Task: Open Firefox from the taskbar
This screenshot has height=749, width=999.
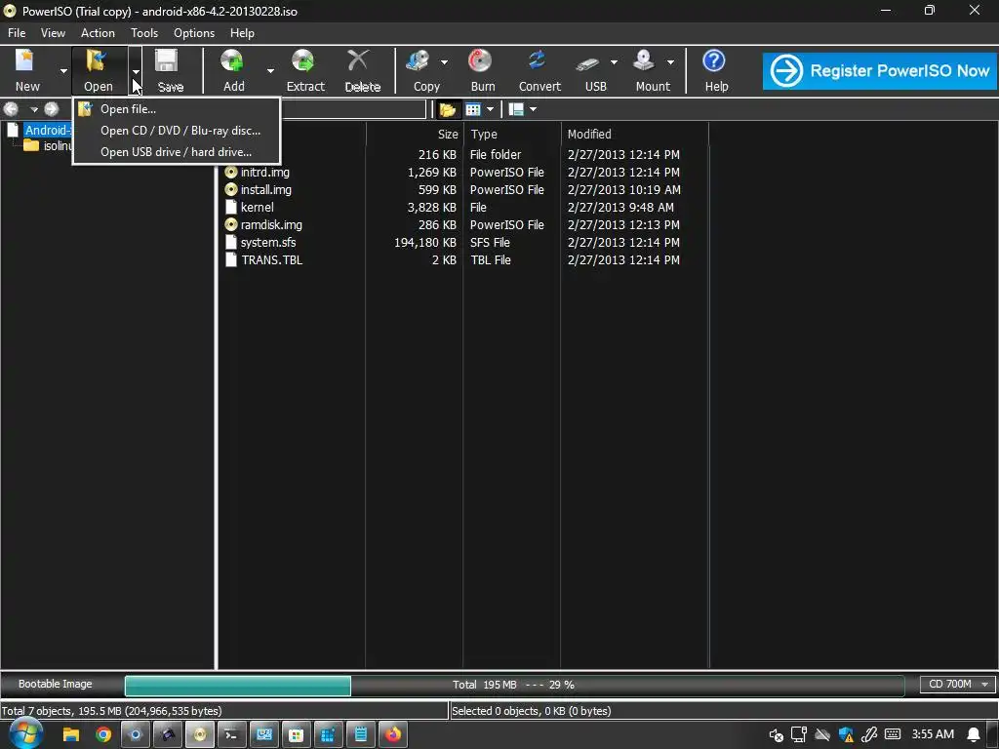Action: point(393,735)
